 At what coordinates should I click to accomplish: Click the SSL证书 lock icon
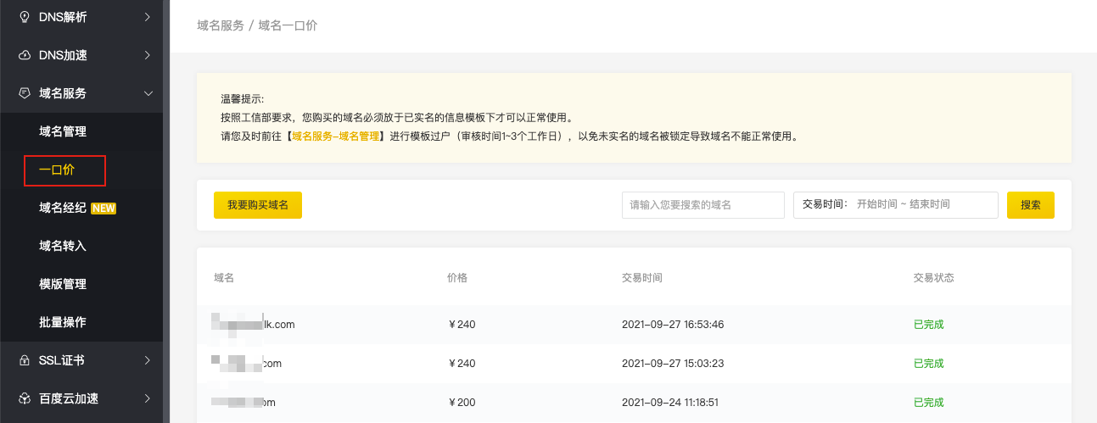click(24, 360)
